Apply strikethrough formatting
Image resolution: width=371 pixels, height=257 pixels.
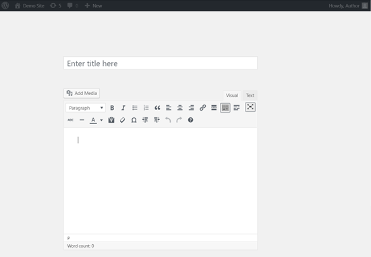71,120
